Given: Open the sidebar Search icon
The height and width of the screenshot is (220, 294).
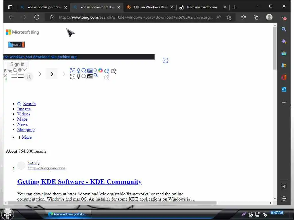Looking at the screenshot, I should pos(284,29).
